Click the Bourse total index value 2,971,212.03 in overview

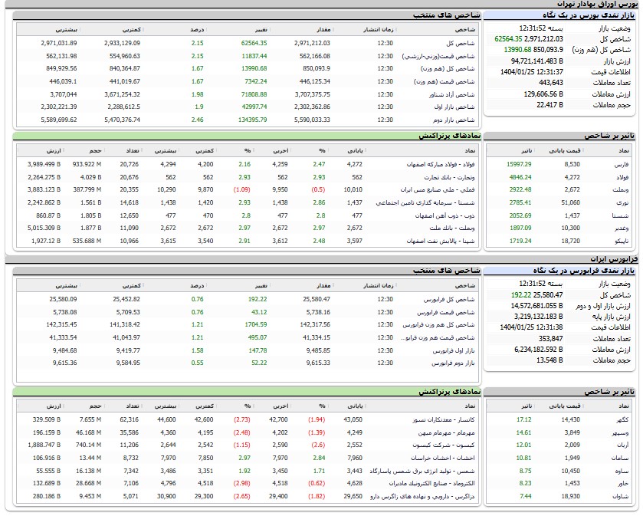click(543, 39)
